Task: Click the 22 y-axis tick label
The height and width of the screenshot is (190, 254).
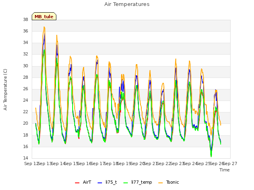Action: click(x=25, y=112)
